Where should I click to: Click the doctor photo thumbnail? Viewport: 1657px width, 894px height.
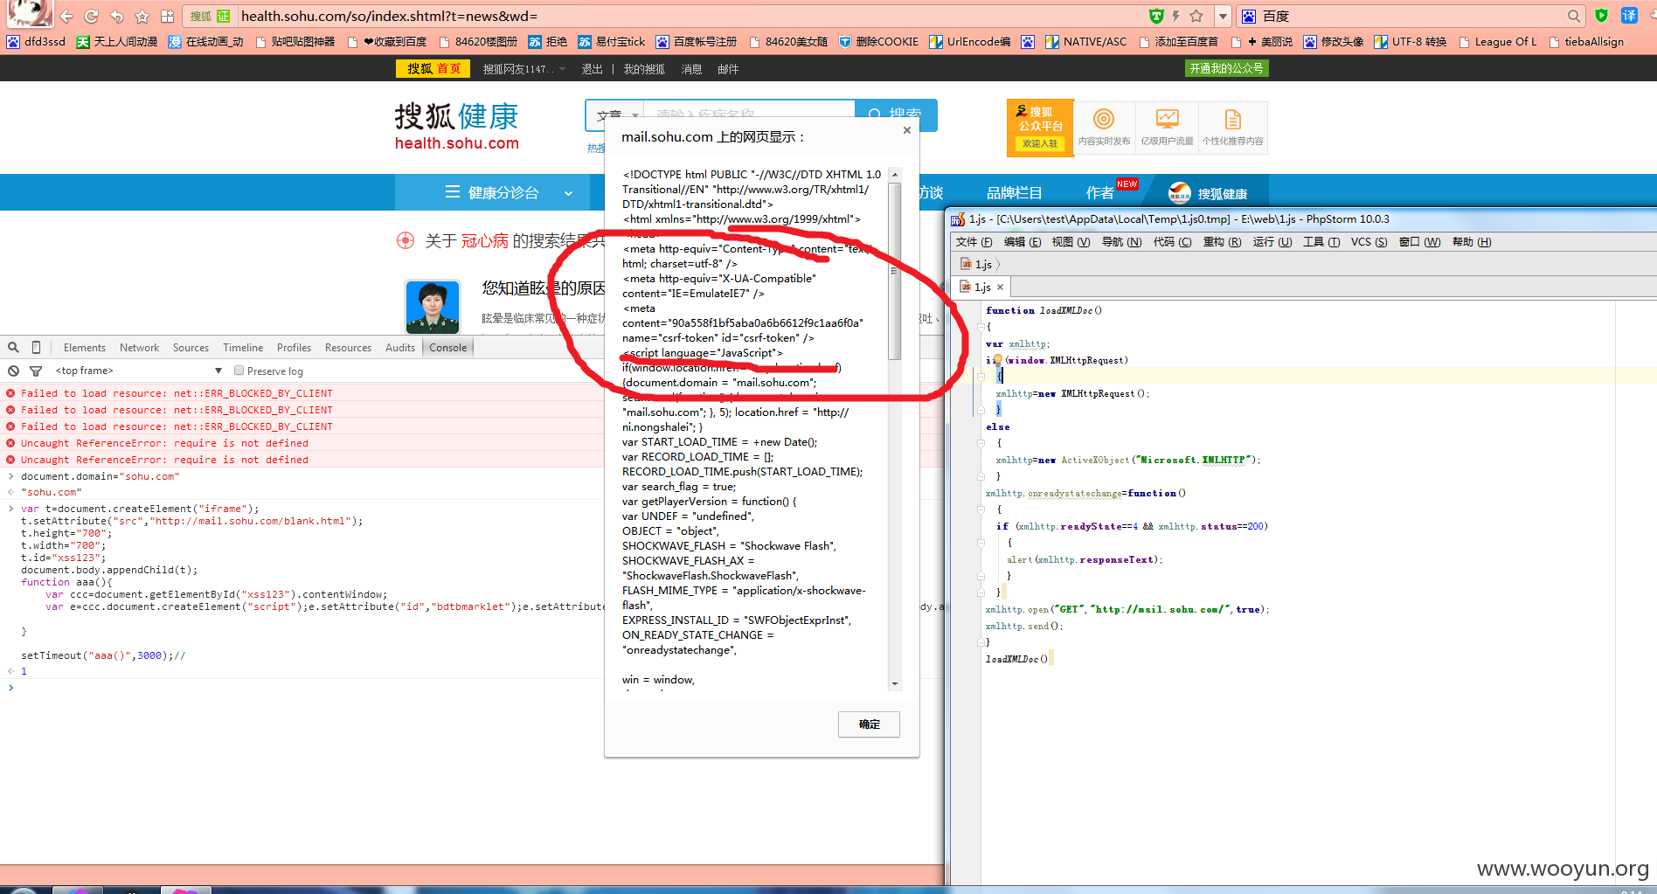433,307
